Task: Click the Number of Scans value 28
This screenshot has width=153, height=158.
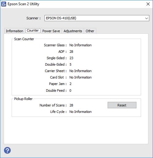Action: click(71, 105)
